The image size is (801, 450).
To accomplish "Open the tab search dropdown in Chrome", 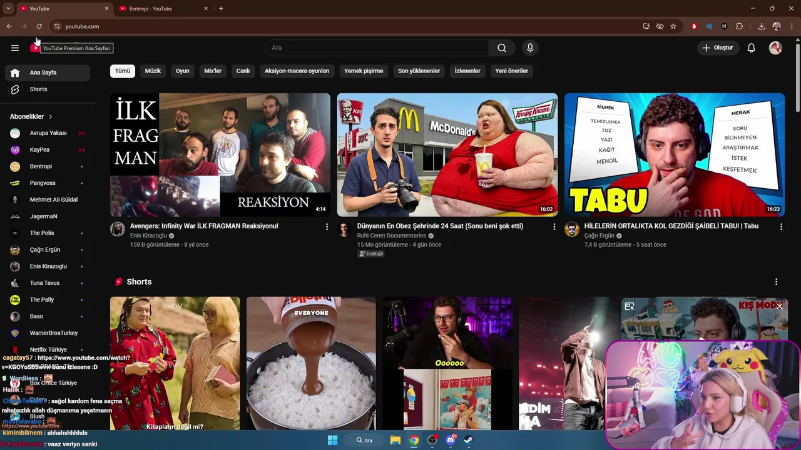I will pyautogui.click(x=8, y=8).
